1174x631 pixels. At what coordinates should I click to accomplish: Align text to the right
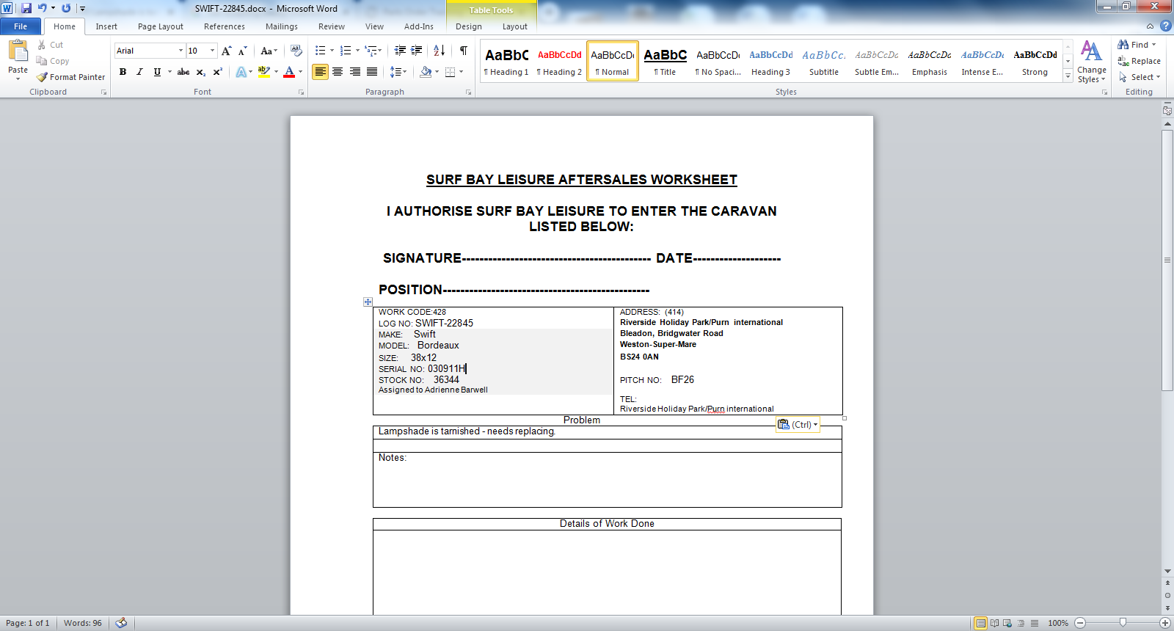pos(355,72)
